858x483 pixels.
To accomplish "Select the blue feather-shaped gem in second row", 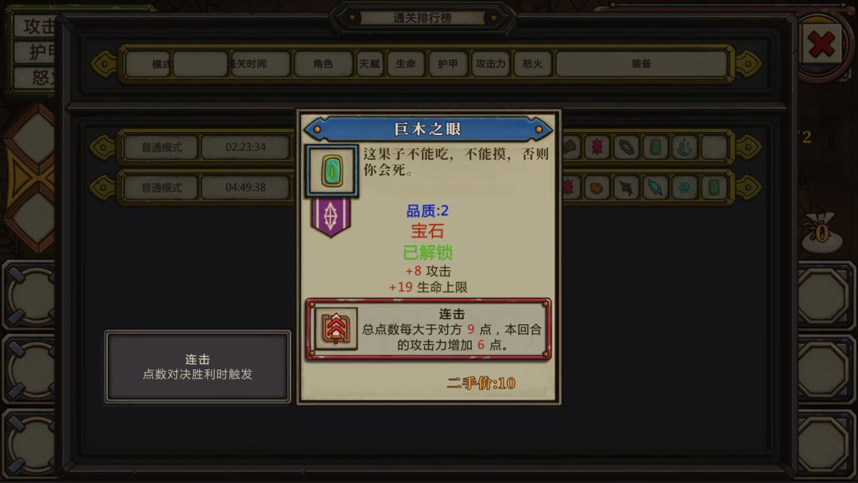I will tap(655, 187).
